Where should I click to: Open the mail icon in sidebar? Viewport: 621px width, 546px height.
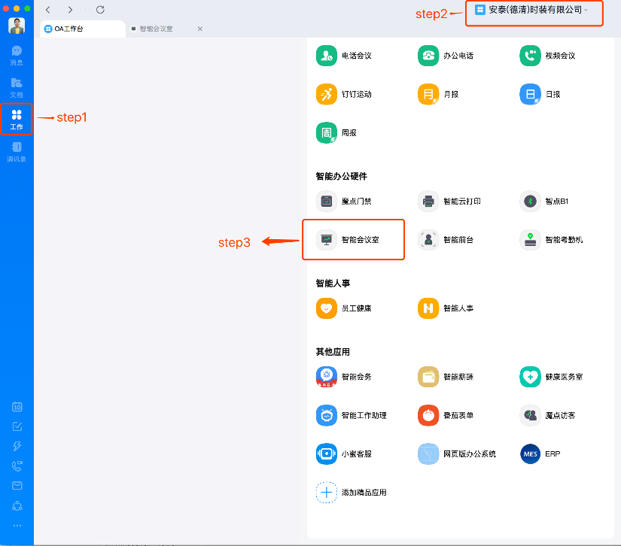tap(17, 485)
